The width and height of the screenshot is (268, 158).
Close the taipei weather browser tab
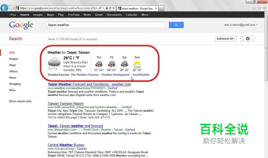(x=156, y=9)
